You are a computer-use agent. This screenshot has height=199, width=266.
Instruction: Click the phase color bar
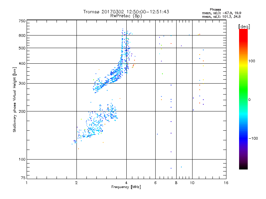pyautogui.click(x=243, y=99)
